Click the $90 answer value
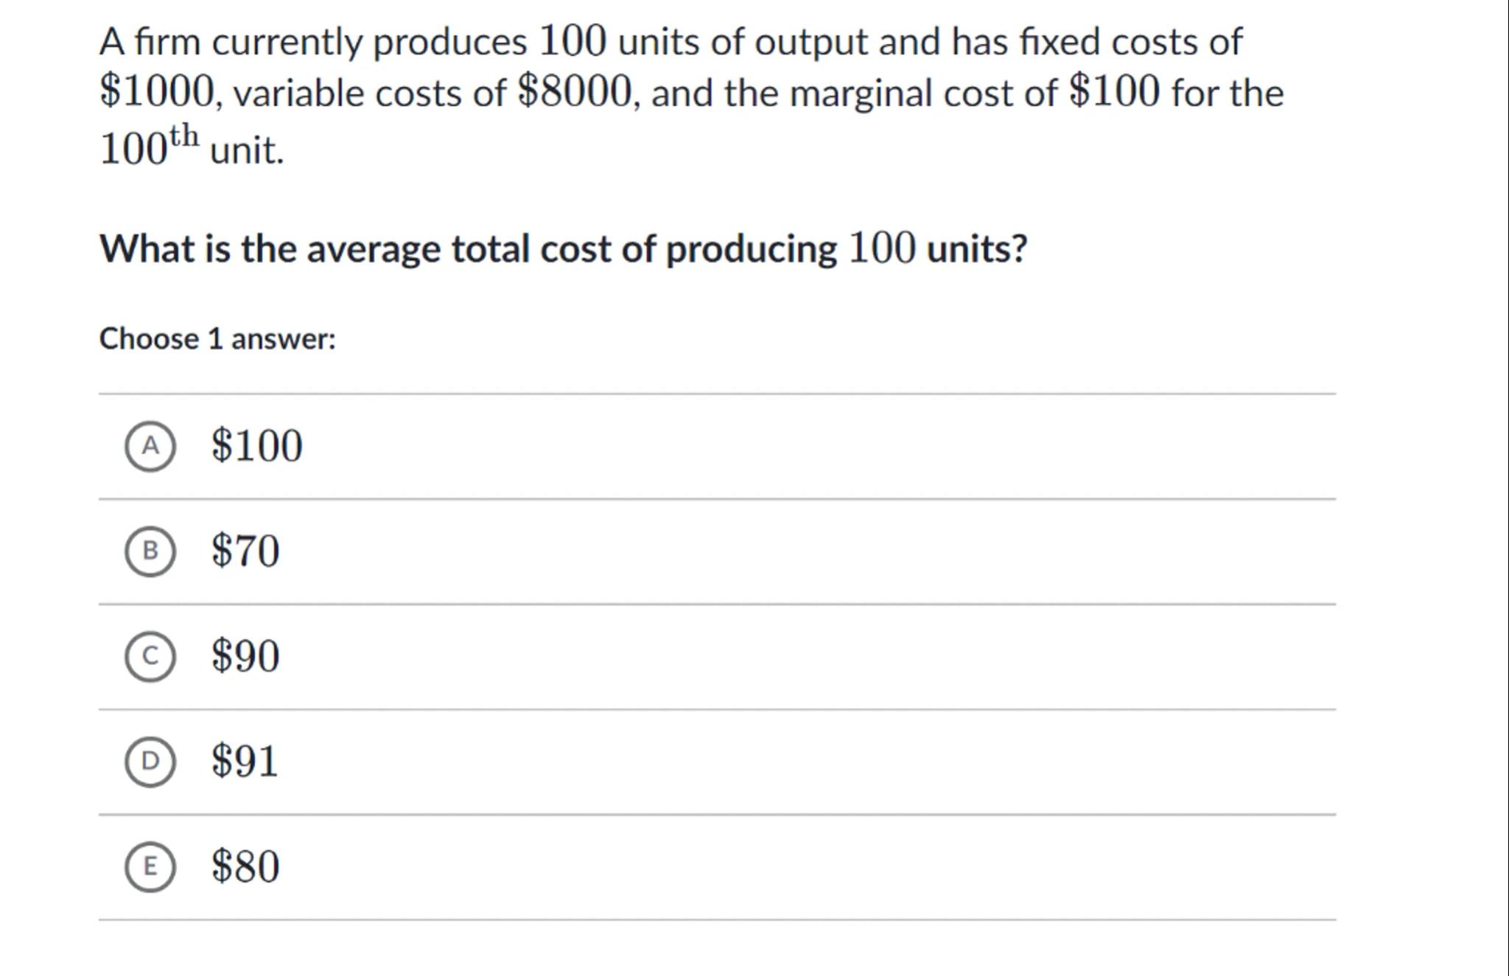The image size is (1509, 976). point(245,656)
